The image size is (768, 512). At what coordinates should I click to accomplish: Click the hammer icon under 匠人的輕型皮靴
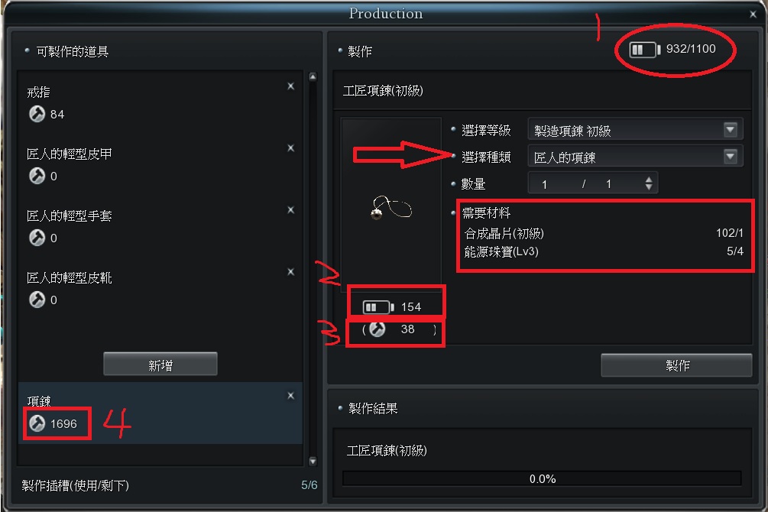click(x=37, y=300)
